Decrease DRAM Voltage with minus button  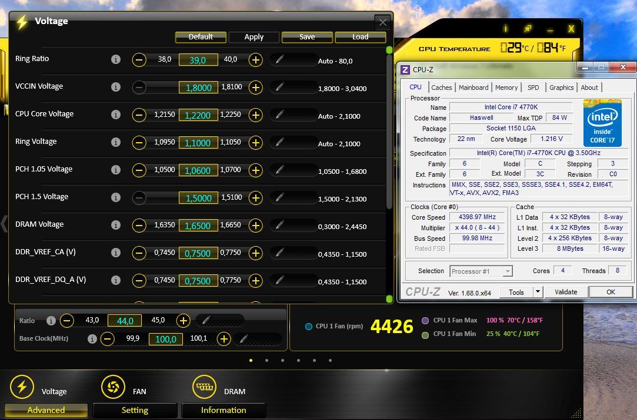tap(139, 226)
